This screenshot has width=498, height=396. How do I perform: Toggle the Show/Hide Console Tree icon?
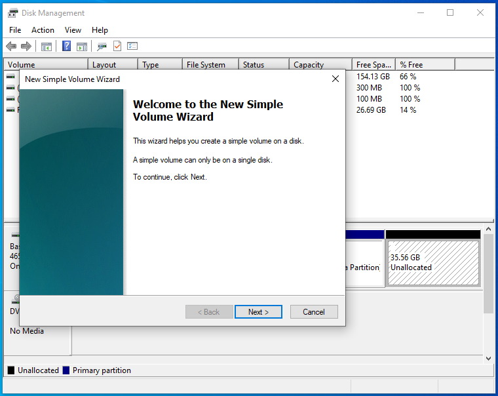coord(47,47)
